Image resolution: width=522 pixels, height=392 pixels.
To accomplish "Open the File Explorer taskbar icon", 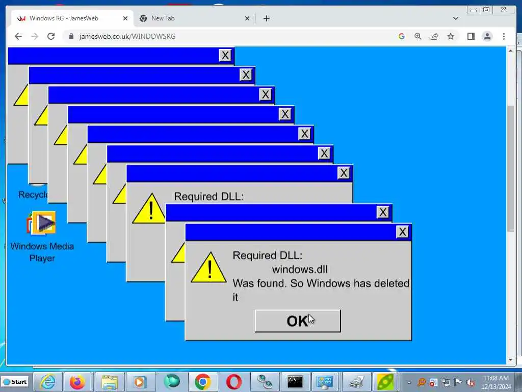I will pos(110,382).
